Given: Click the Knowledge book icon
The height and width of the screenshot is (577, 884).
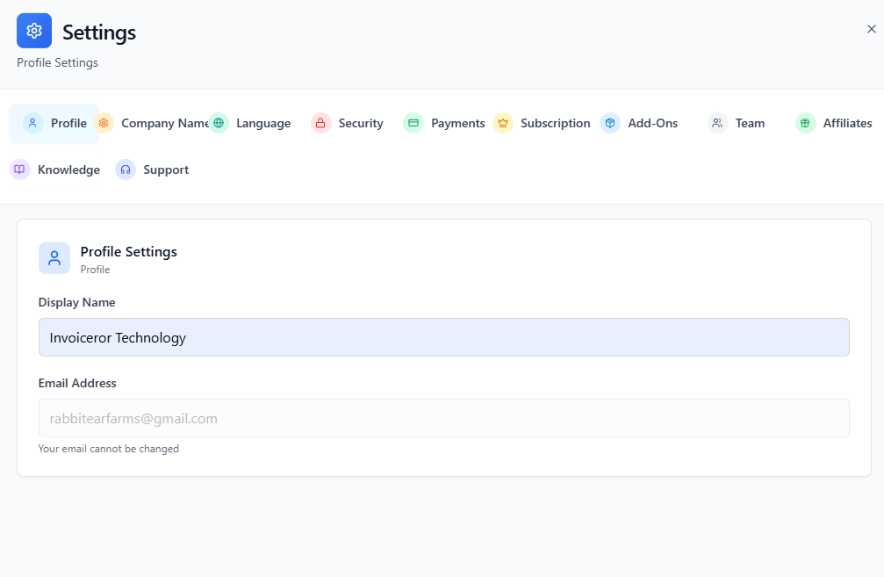Looking at the screenshot, I should point(19,169).
